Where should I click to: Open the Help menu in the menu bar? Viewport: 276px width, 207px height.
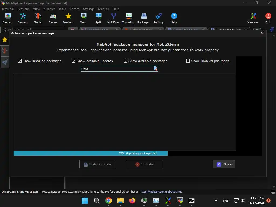point(116,9)
